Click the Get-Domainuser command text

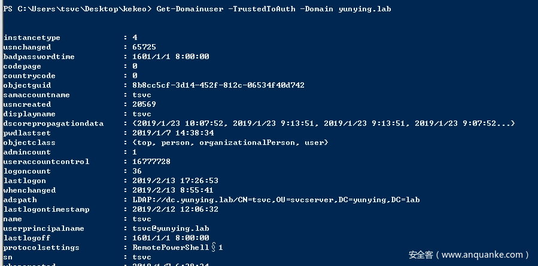(x=190, y=9)
